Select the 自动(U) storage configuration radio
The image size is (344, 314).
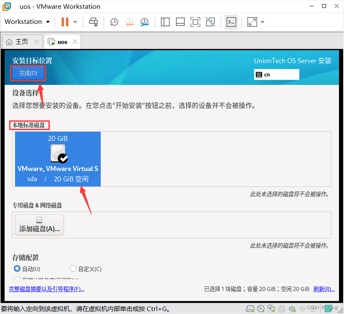click(17, 268)
